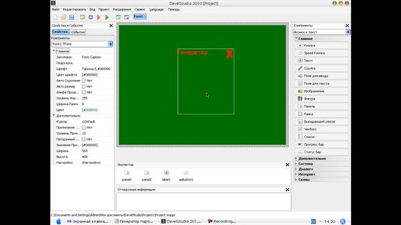Open the Генератор паро... taskbar item
The height and width of the screenshot is (225, 401).
[134, 221]
